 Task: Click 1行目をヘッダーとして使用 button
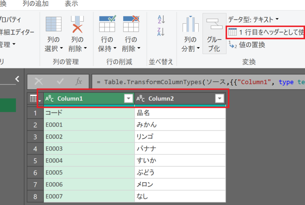pos(266,32)
